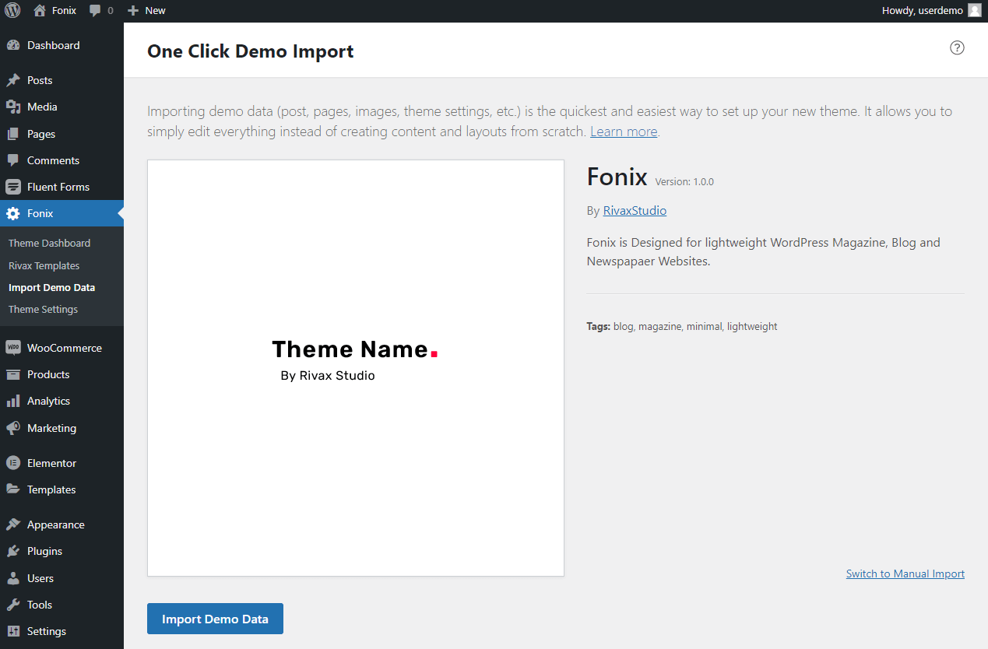Click the help question mark icon
Image resolution: width=988 pixels, height=649 pixels.
pos(957,47)
